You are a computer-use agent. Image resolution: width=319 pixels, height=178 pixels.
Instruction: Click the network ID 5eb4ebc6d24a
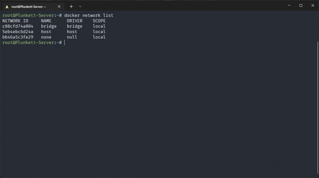click(18, 32)
